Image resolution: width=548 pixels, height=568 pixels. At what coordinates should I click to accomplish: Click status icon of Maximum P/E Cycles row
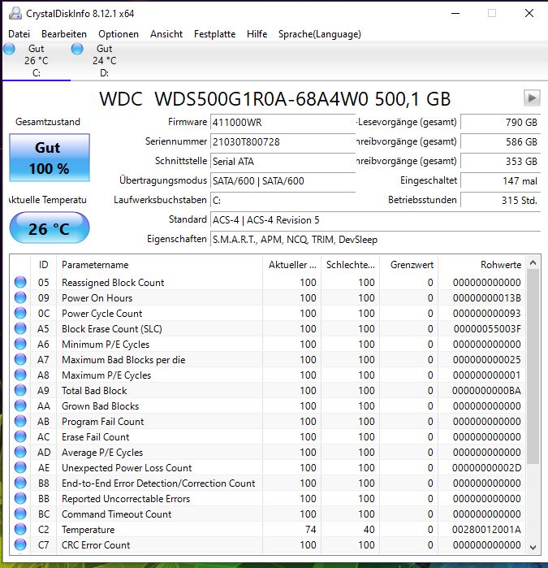click(x=20, y=375)
